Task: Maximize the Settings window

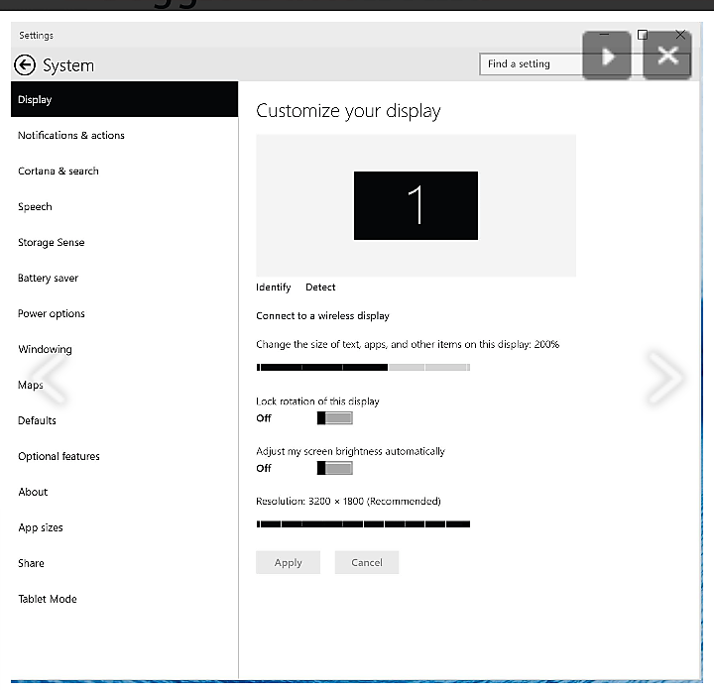Action: 642,35
